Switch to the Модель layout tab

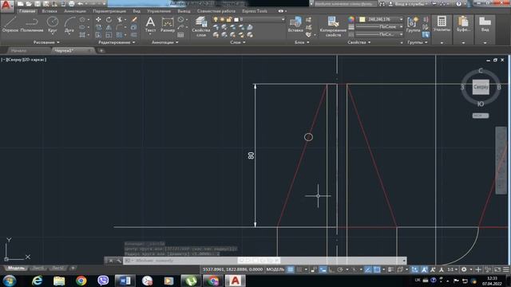16,268
